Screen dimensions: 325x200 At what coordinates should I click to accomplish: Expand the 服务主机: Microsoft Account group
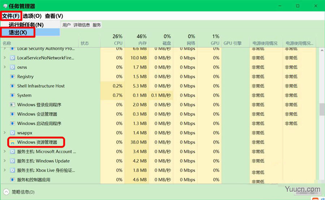coord(5,151)
